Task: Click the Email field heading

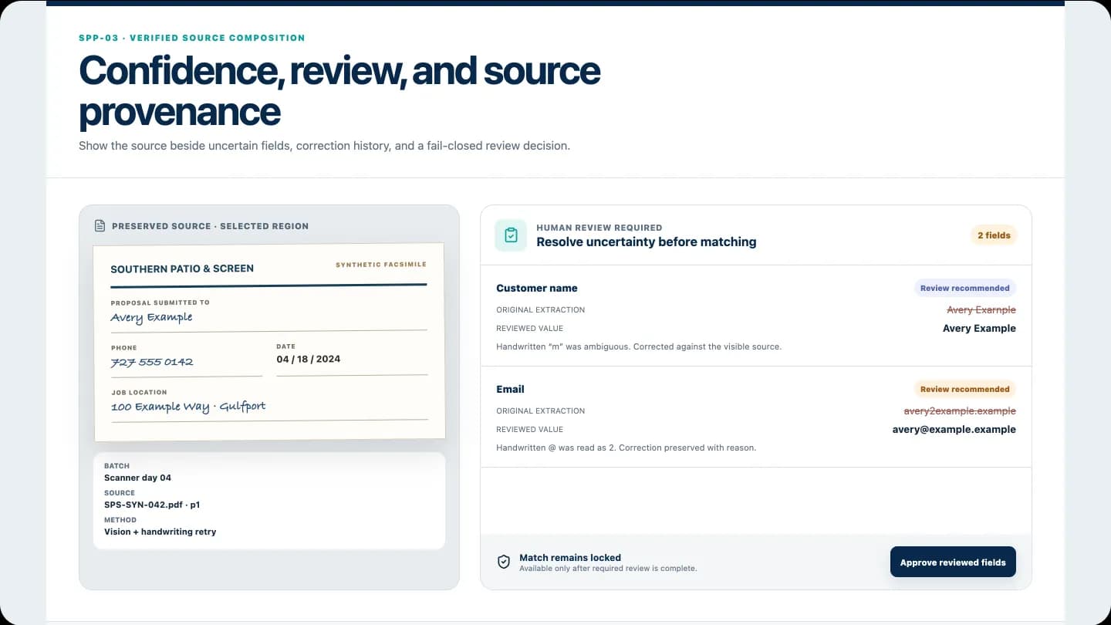Action: pos(510,389)
